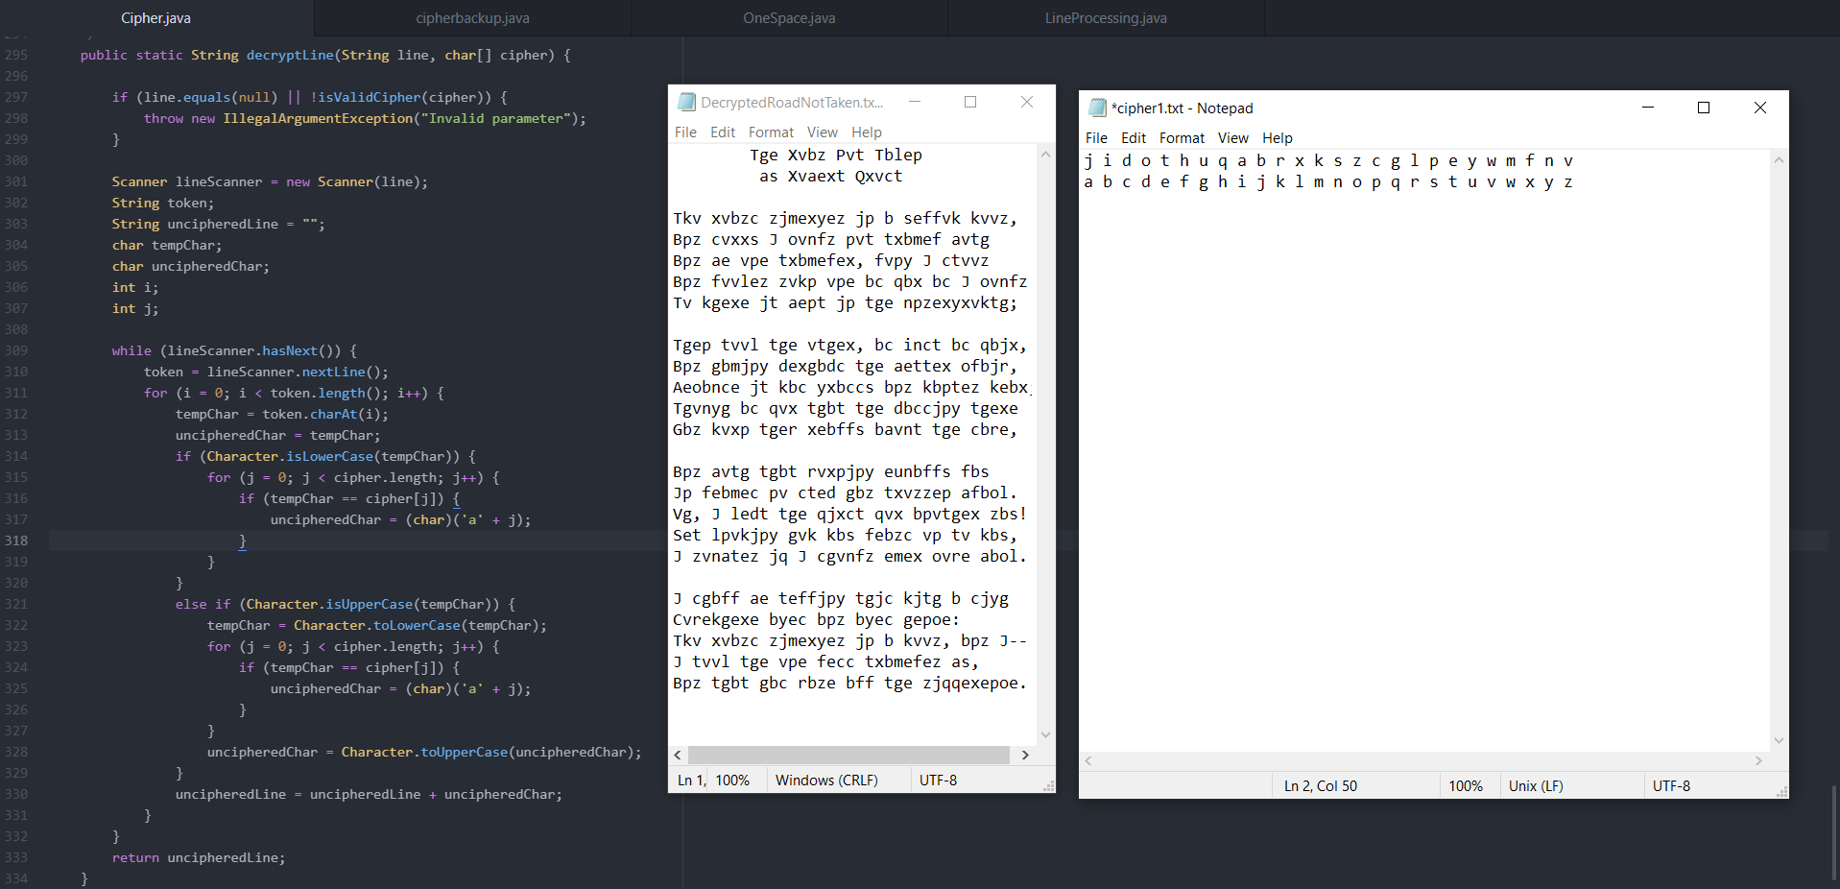Click 'IllegalArgumentException' in the throw statement
This screenshot has width=1840, height=889.
click(x=318, y=119)
